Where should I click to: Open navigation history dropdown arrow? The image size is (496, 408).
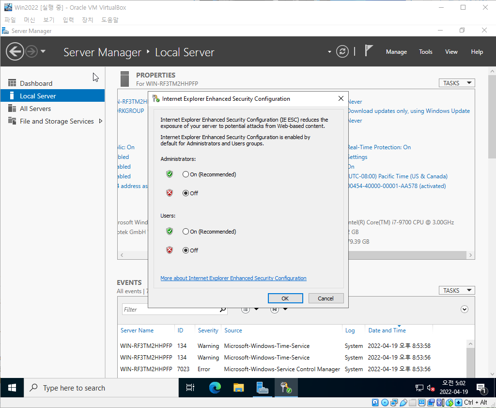43,51
